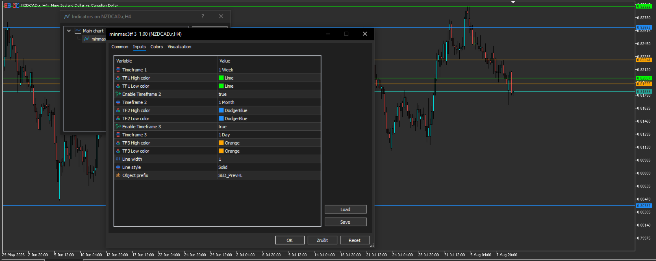656x261 pixels.
Task: Pick the TF1 Low color Lime swatch
Action: click(221, 86)
